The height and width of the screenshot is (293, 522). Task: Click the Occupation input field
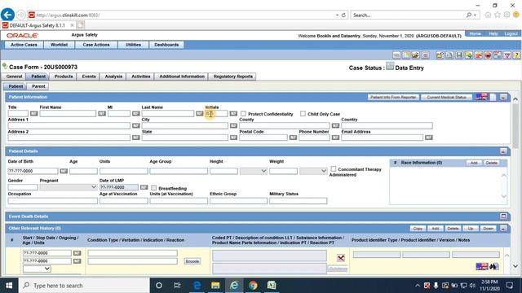pyautogui.click(x=52, y=201)
